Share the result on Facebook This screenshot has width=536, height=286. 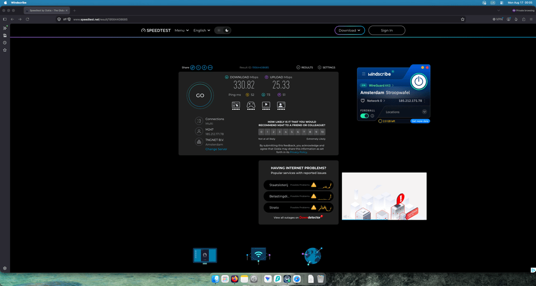click(204, 67)
